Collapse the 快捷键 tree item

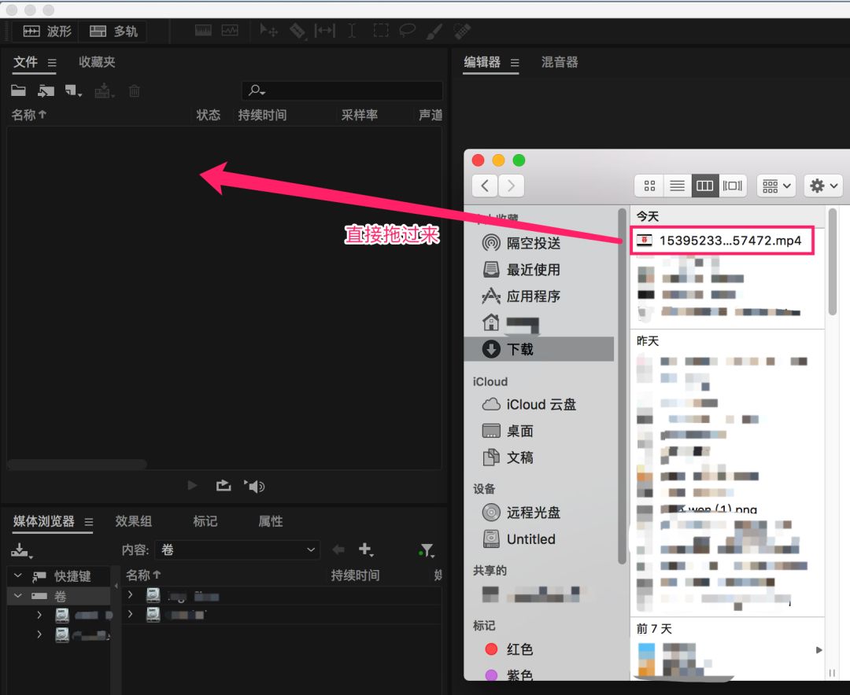point(18,575)
